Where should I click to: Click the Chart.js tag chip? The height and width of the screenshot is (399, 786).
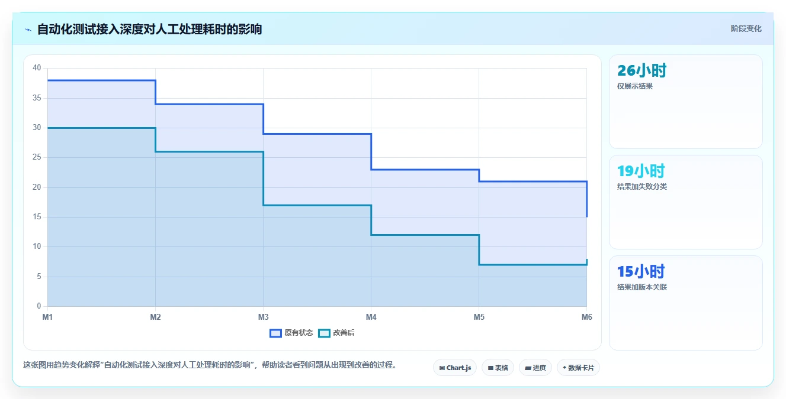[x=455, y=368]
